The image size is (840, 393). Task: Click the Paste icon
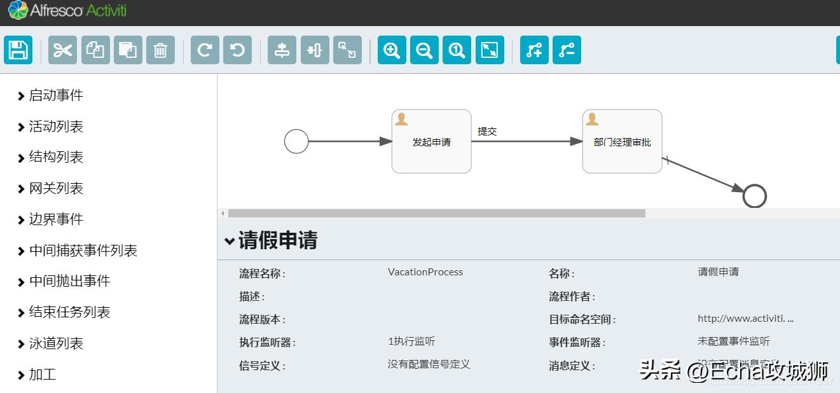point(128,50)
